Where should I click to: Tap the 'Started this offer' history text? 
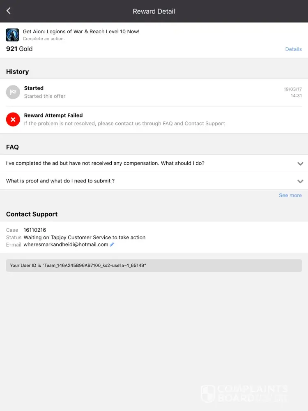(45, 96)
